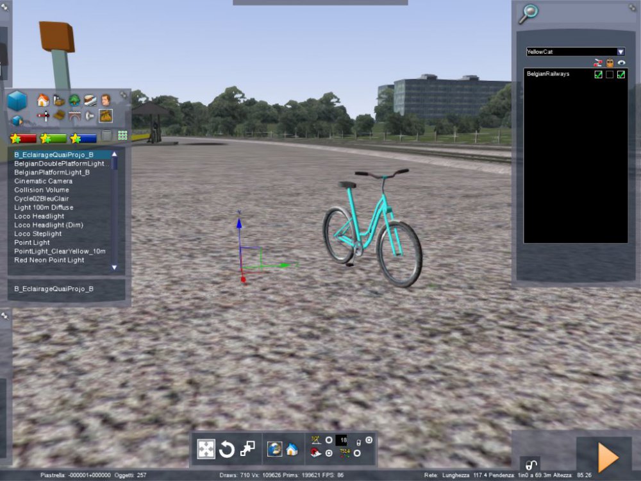Select the orange-roof house category icon
The height and width of the screenshot is (481, 641).
click(43, 100)
